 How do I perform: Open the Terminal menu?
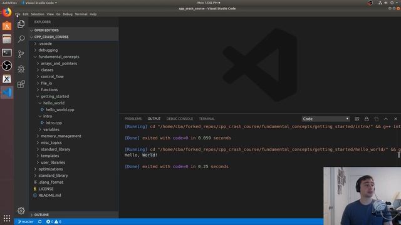tap(81, 14)
